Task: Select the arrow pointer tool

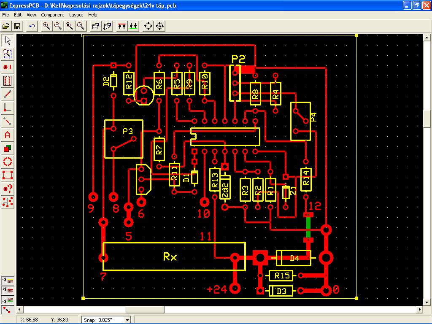Action: tap(8, 40)
